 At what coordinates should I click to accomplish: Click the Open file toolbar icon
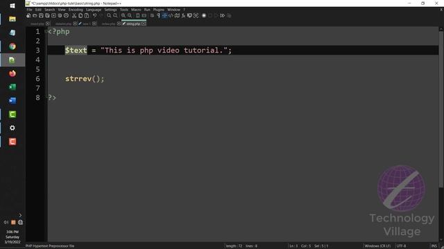(x=35, y=15)
